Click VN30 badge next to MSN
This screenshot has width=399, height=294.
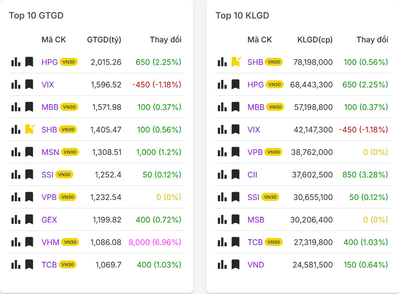tap(70, 152)
